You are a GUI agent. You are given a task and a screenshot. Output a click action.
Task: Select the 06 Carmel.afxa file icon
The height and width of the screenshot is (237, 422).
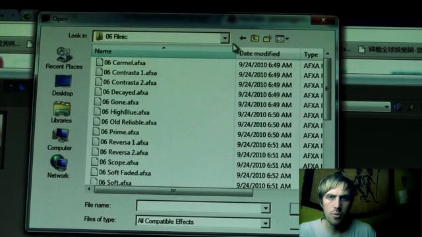[x=100, y=62]
